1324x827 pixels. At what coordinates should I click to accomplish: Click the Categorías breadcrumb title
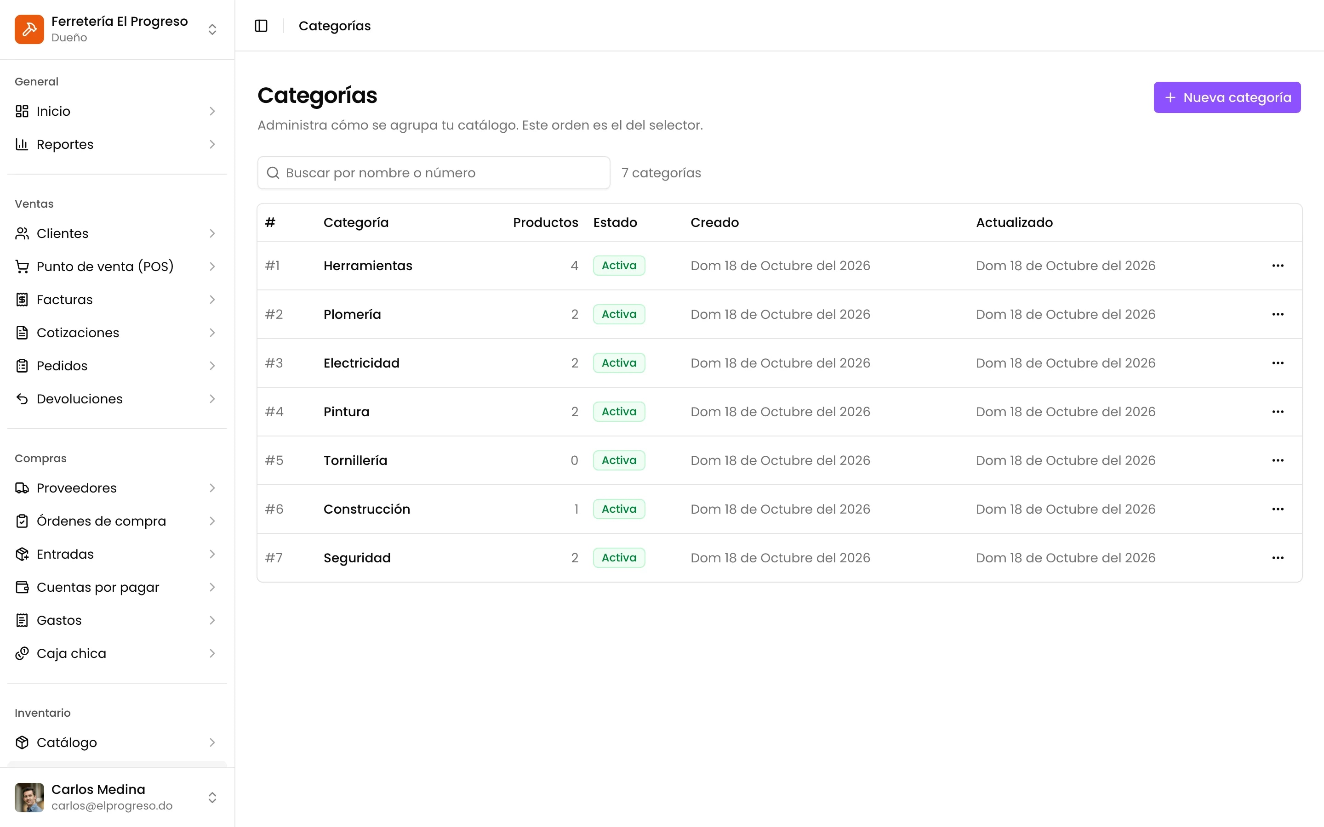(x=334, y=26)
